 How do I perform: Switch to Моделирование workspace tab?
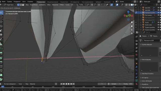53,2
